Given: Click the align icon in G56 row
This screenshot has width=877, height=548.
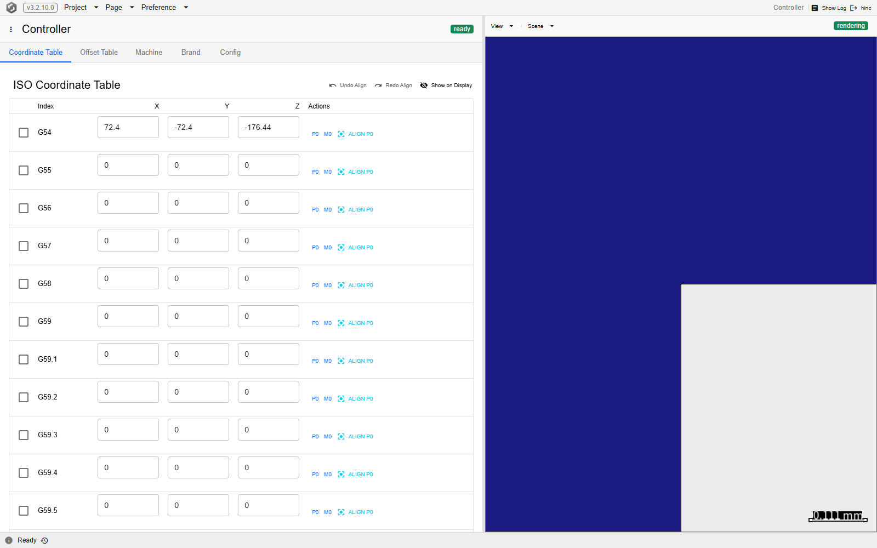Looking at the screenshot, I should tap(341, 210).
